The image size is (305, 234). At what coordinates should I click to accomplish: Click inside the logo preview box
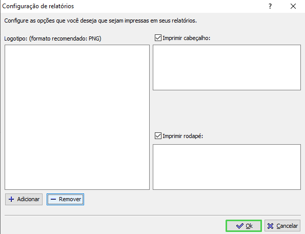pos(77,117)
